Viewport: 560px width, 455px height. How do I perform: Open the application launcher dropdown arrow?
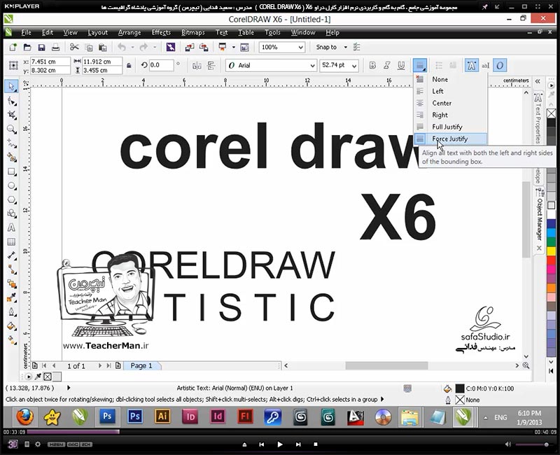click(234, 47)
